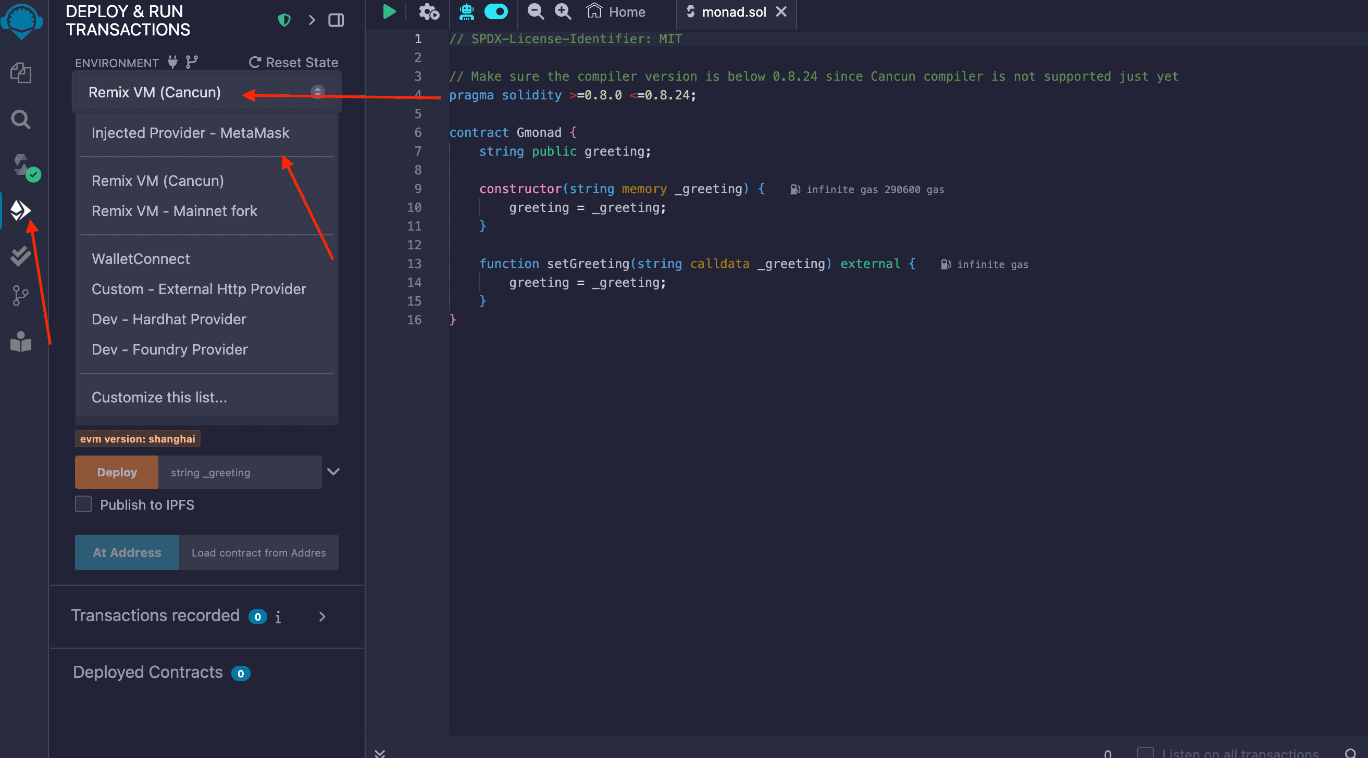Zoom in the editor font
Viewport: 1368px width, 758px height.
coord(563,11)
